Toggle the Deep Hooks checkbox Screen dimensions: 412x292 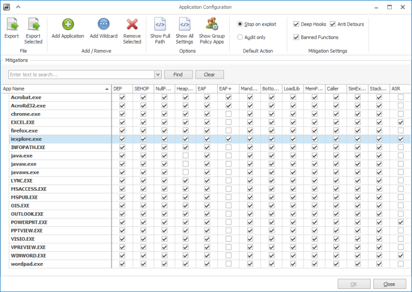pyautogui.click(x=296, y=24)
